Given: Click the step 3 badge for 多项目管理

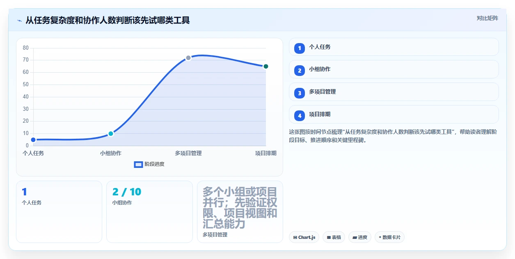Looking at the screenshot, I should [x=300, y=93].
